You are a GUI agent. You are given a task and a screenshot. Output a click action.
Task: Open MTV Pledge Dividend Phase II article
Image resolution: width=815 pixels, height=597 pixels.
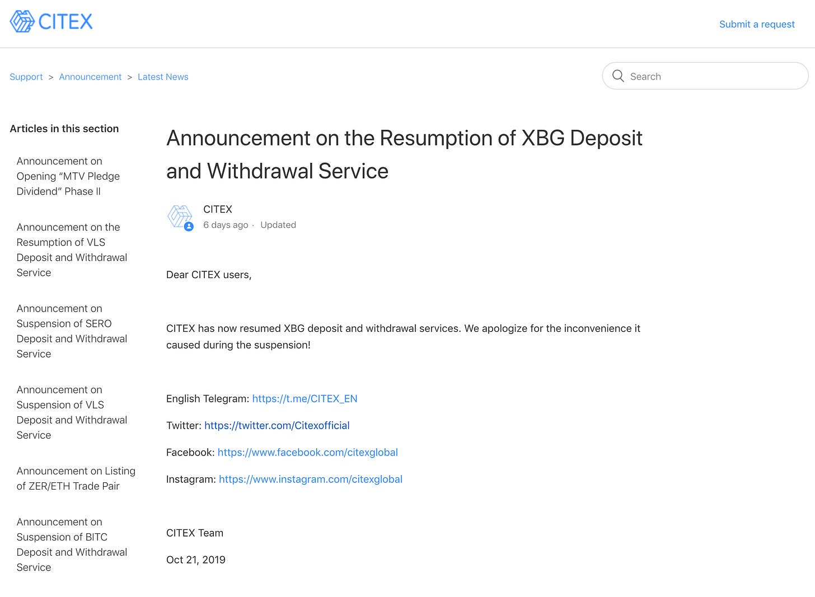pos(68,176)
